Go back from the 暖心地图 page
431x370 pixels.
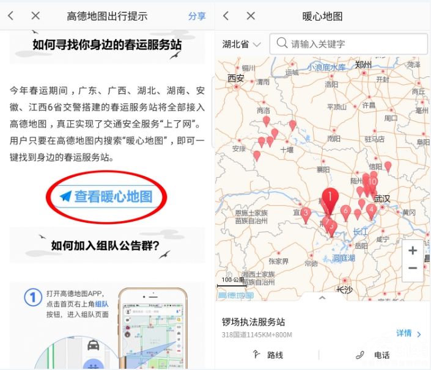[x=226, y=16]
